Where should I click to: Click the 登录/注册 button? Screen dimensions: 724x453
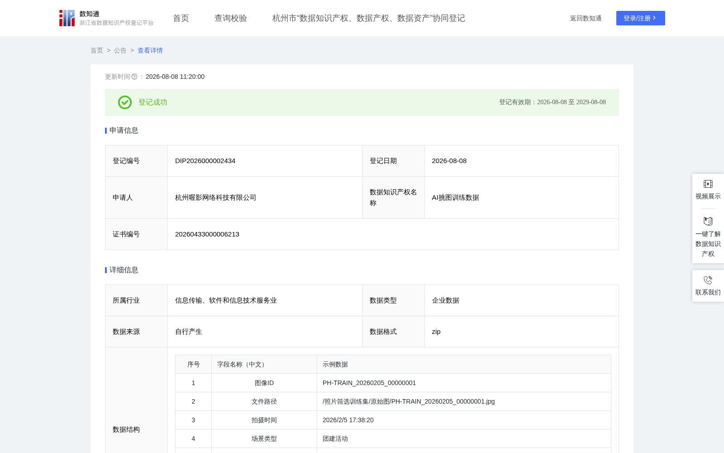point(641,18)
